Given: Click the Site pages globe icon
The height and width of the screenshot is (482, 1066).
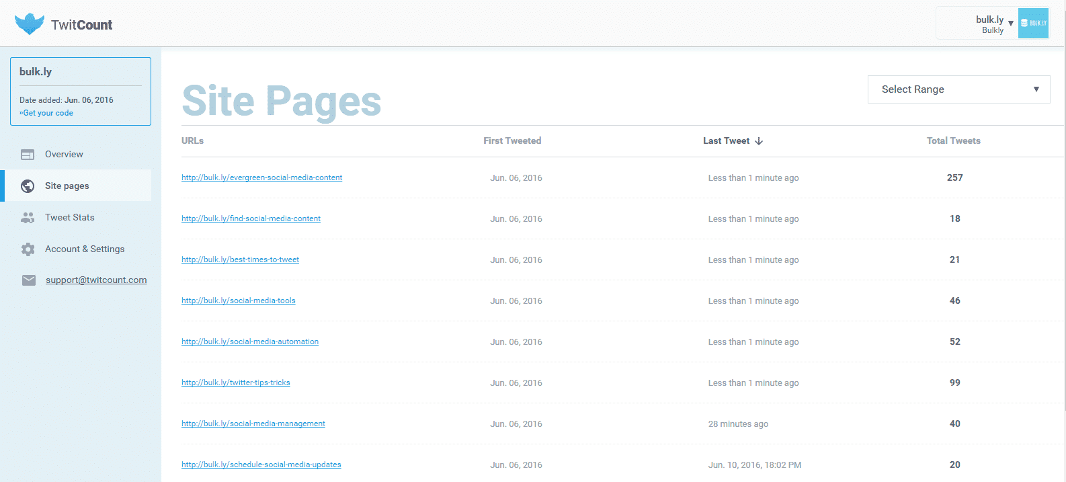Looking at the screenshot, I should pos(28,186).
